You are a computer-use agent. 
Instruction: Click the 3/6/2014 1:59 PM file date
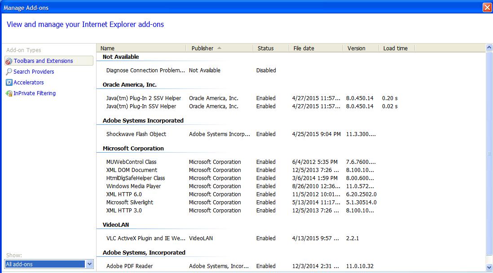click(315, 178)
